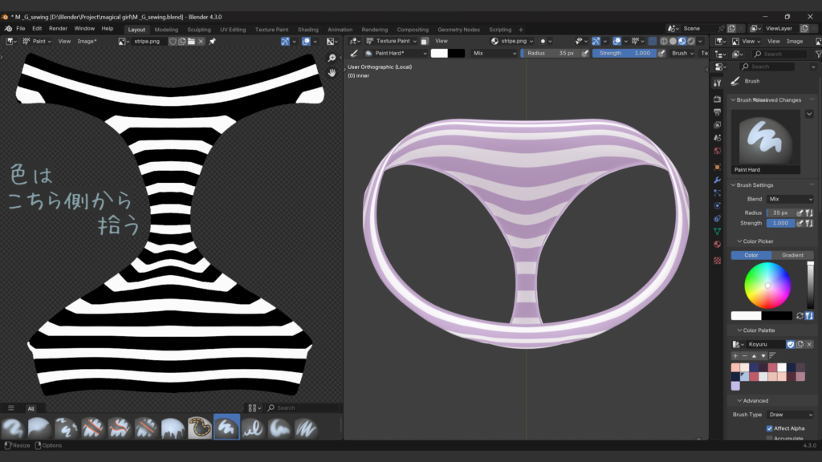Switch to the UV Editing workspace tab
The image size is (822, 462).
coord(233,30)
